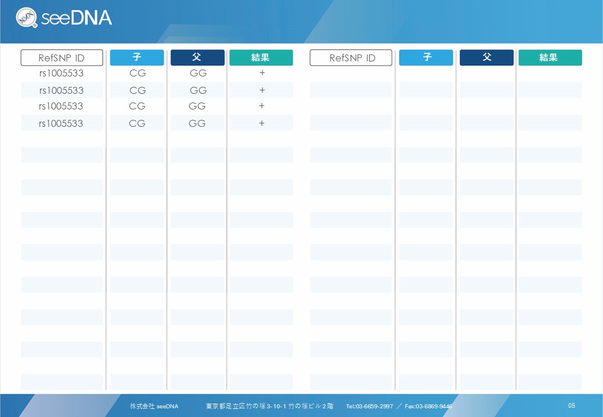The width and height of the screenshot is (603, 417).
Task: Click the 株式会社 seeDNA footer text
Action: coord(154,407)
